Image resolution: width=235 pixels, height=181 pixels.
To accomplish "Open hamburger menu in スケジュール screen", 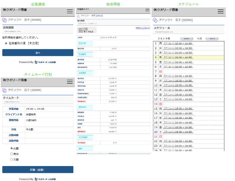I will click(221, 11).
